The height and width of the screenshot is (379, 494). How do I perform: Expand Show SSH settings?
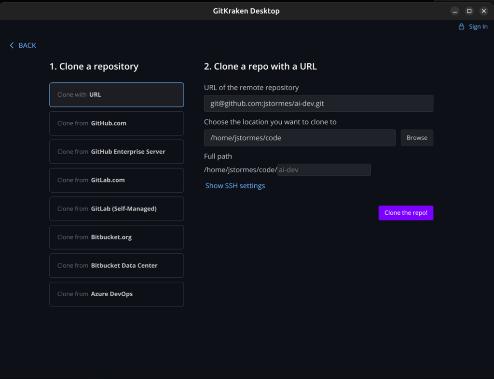pyautogui.click(x=235, y=186)
